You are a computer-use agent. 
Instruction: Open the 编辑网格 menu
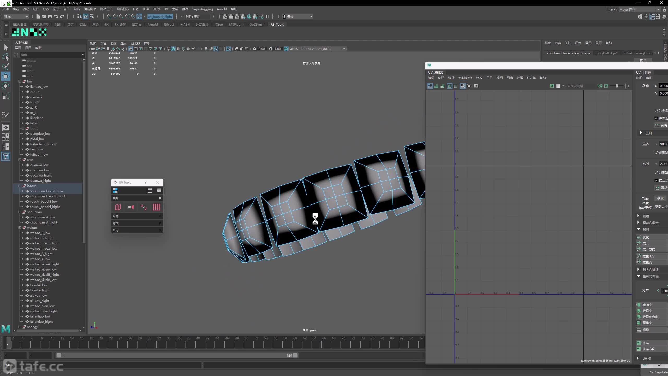(90, 9)
